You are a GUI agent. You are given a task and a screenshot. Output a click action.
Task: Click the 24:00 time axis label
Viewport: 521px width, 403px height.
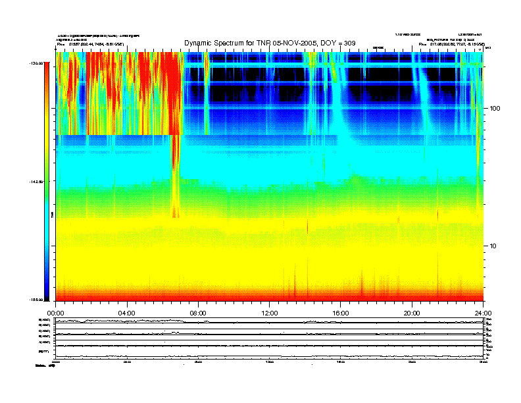point(483,313)
